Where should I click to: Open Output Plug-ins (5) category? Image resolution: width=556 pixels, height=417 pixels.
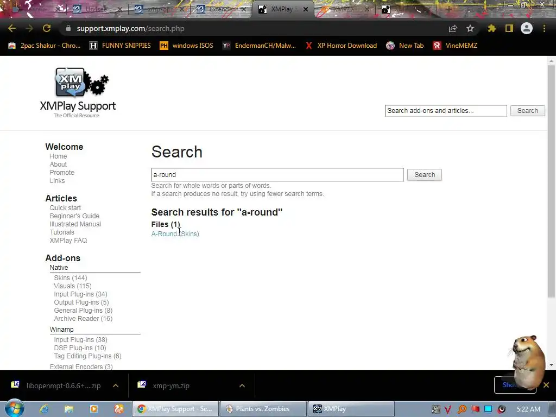(x=81, y=302)
